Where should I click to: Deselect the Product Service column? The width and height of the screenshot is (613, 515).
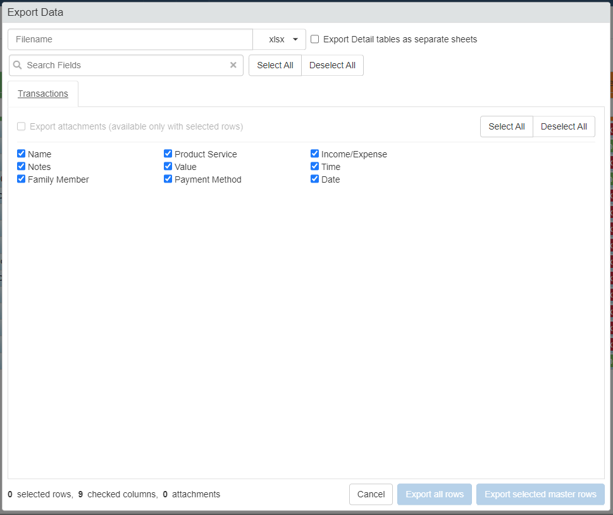(x=168, y=154)
